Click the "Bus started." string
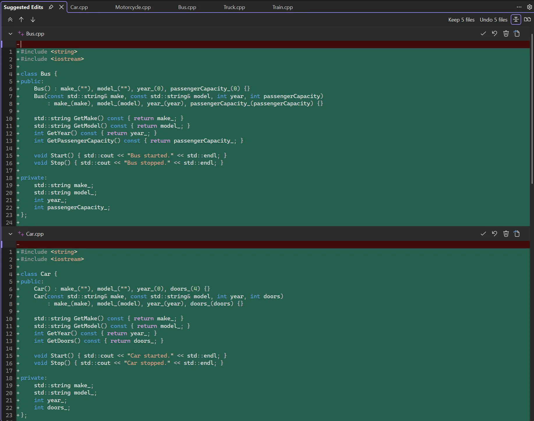This screenshot has height=421, width=534. [150, 156]
